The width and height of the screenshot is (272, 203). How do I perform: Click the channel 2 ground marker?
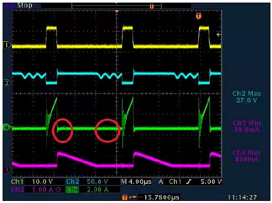tap(7, 83)
